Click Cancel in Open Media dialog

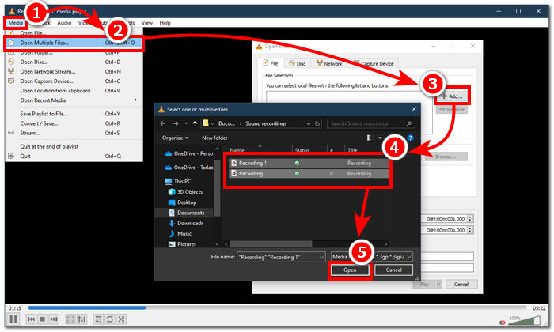pyautogui.click(x=461, y=284)
